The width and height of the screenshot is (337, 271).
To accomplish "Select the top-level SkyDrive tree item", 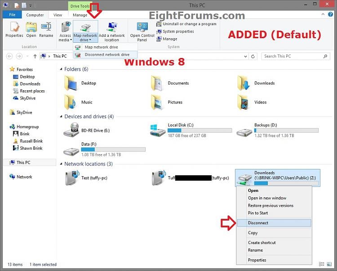I will tap(21, 112).
